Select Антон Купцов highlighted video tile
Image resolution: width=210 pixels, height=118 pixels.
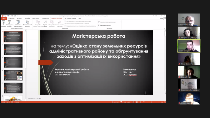pos(189,46)
